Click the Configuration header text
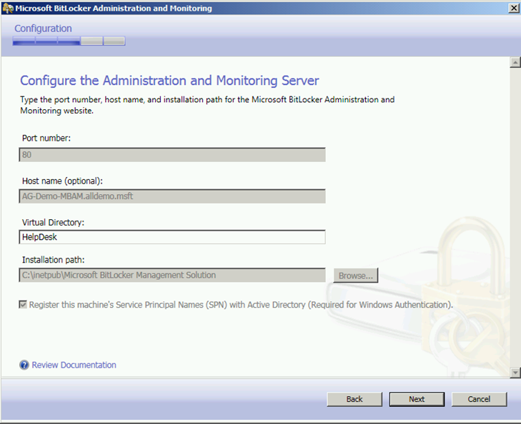The image size is (521, 424). [x=43, y=29]
